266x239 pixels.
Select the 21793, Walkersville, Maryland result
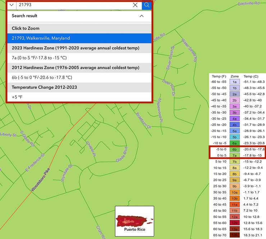point(79,38)
